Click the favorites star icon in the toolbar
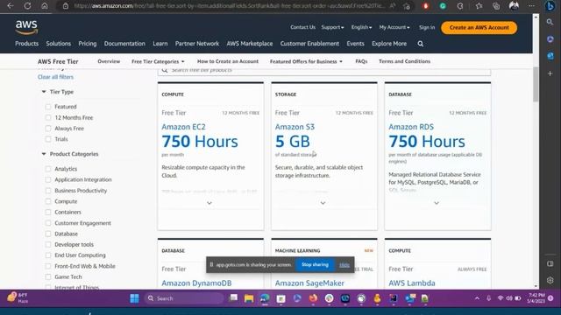The image size is (561, 315). pos(479,6)
